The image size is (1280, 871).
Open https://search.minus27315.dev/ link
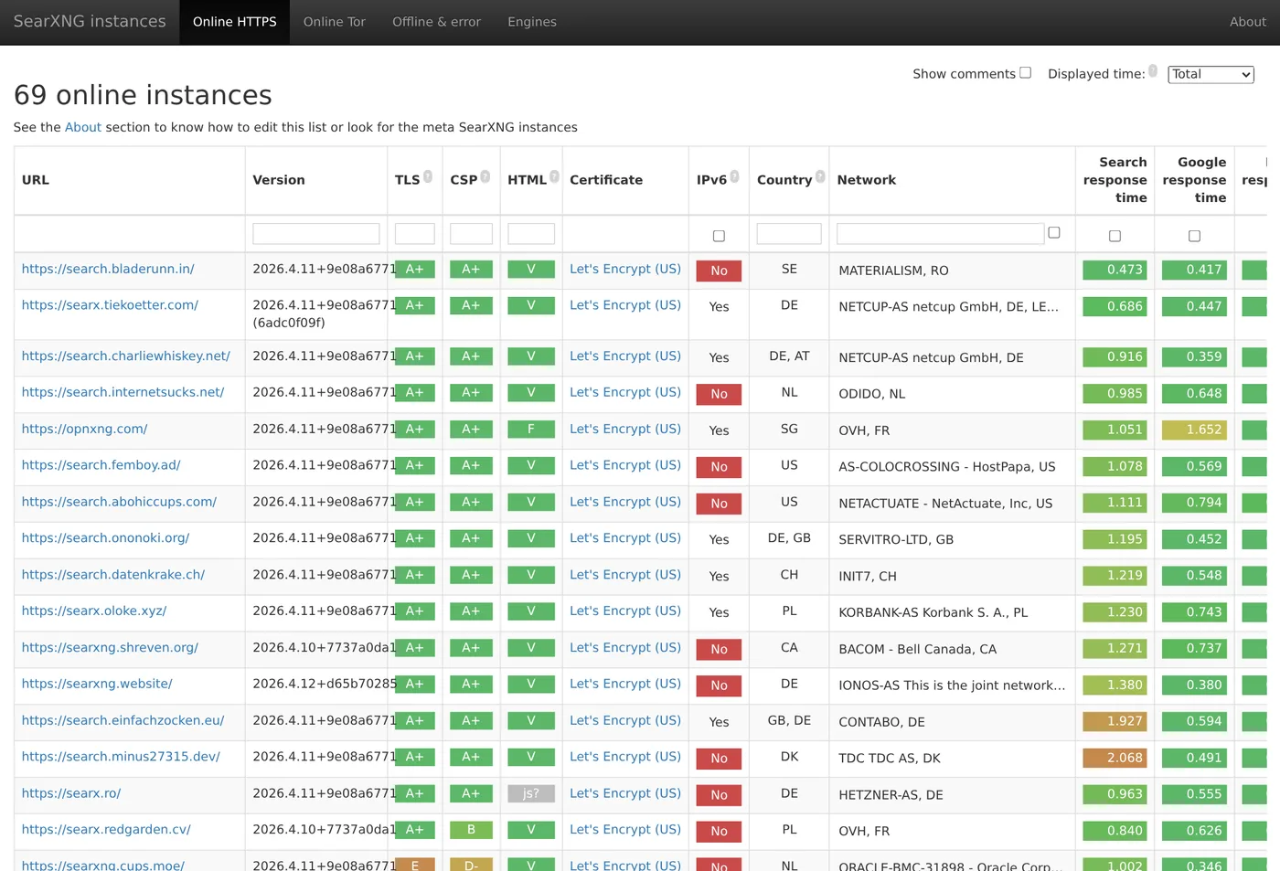coord(121,757)
